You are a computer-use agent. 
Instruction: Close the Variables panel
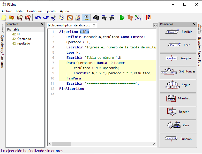[42, 24]
